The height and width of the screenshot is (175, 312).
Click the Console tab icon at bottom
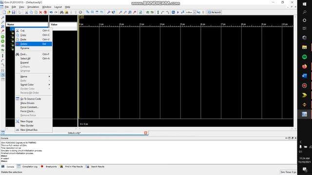tap(3, 166)
